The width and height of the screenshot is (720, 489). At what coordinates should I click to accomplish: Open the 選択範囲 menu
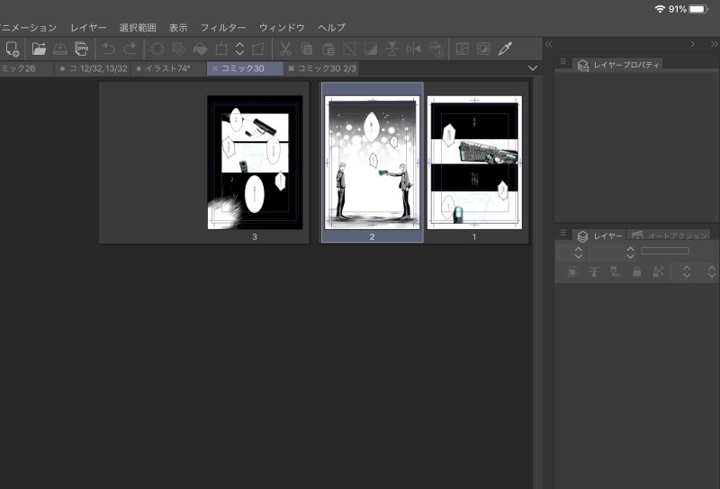pos(138,28)
